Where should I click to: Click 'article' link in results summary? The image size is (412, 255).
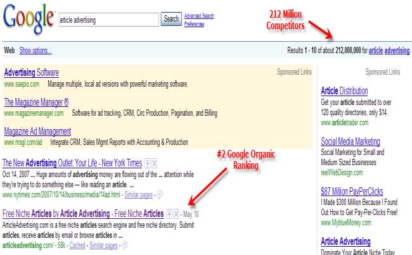376,50
